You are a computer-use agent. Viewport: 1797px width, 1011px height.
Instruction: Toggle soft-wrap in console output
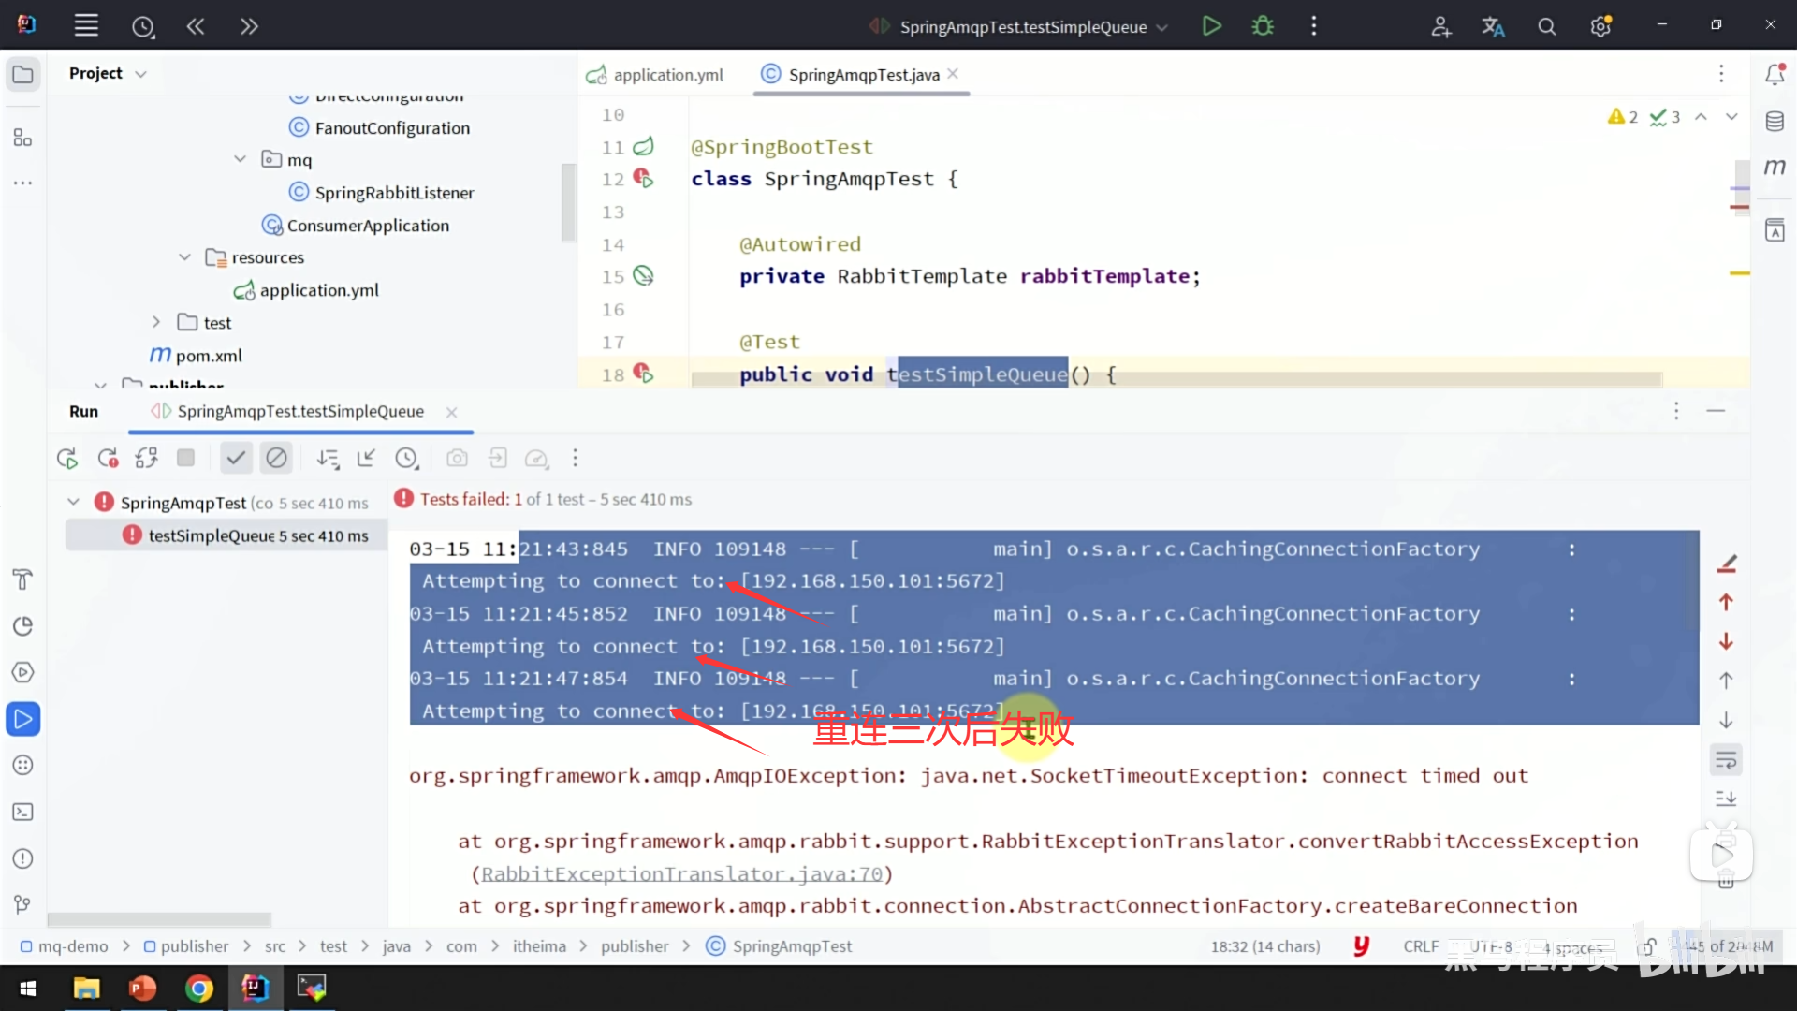pyautogui.click(x=1726, y=760)
